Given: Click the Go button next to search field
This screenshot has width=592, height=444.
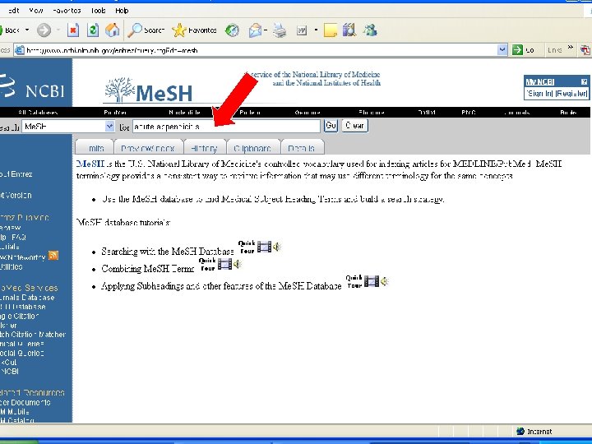Looking at the screenshot, I should [331, 126].
